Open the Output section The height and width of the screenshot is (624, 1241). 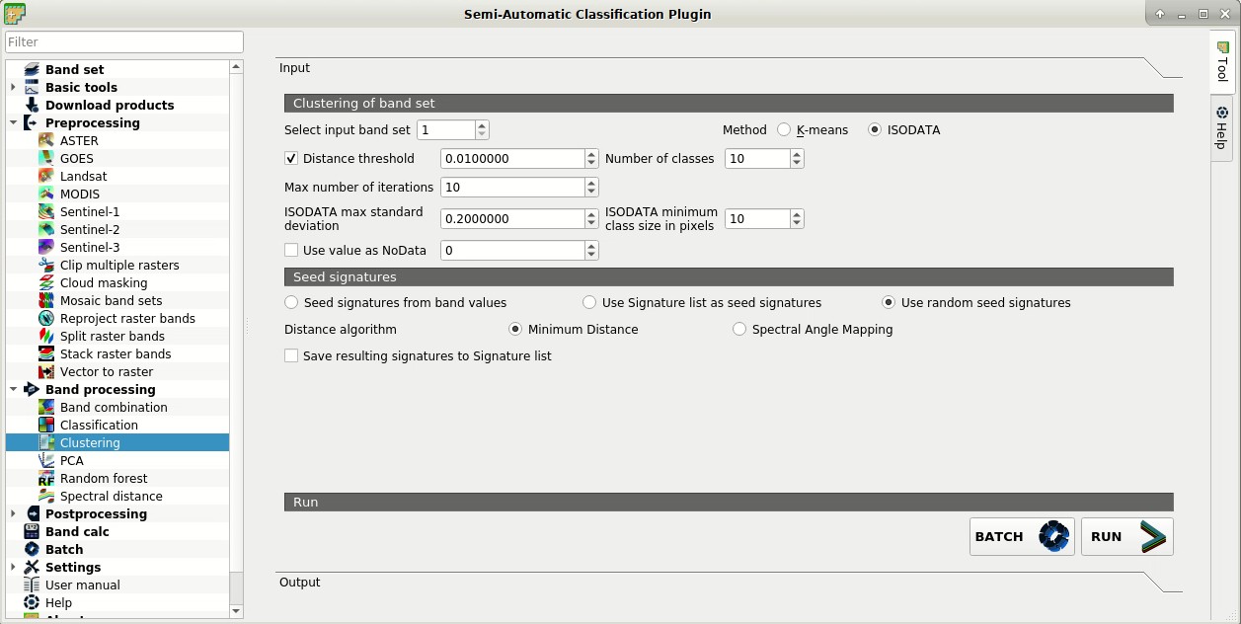coord(300,583)
